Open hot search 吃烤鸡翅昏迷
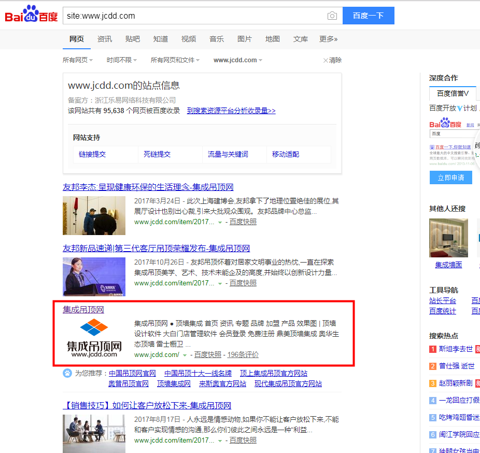Image resolution: width=480 pixels, height=453 pixels. coord(459,418)
